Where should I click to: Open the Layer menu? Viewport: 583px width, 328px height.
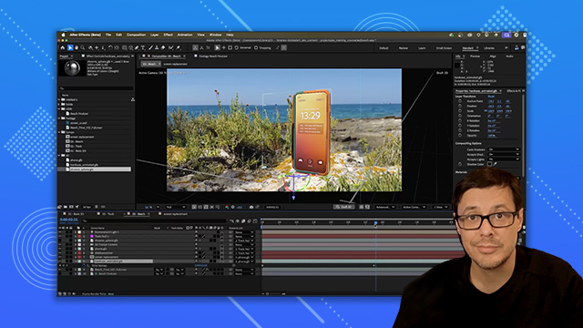point(154,35)
